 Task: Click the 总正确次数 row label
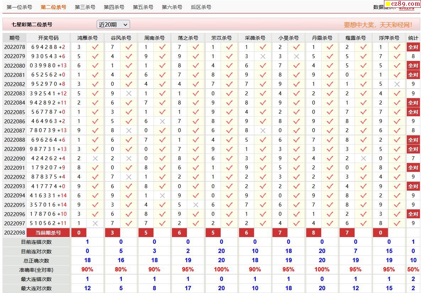tap(36, 261)
